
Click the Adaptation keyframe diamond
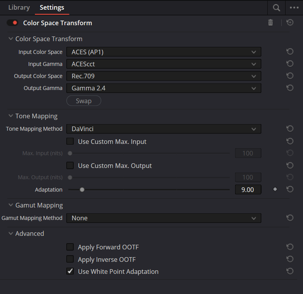pos(275,189)
